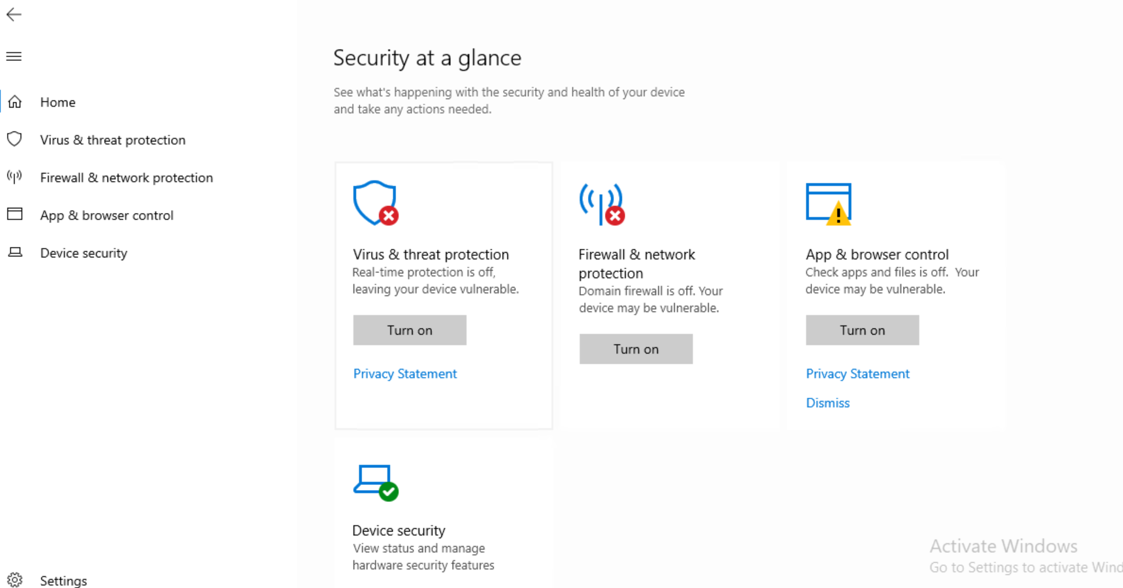The image size is (1123, 588).
Task: Click the firewall antenna icon in sidebar
Action: (x=14, y=177)
